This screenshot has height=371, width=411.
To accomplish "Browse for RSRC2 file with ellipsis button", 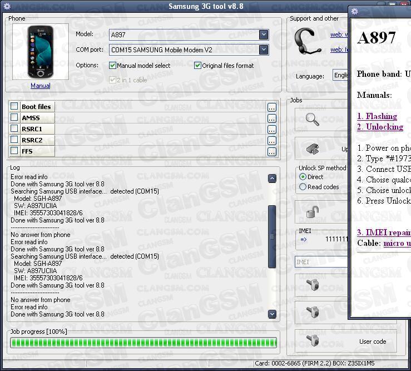I will [x=272, y=141].
